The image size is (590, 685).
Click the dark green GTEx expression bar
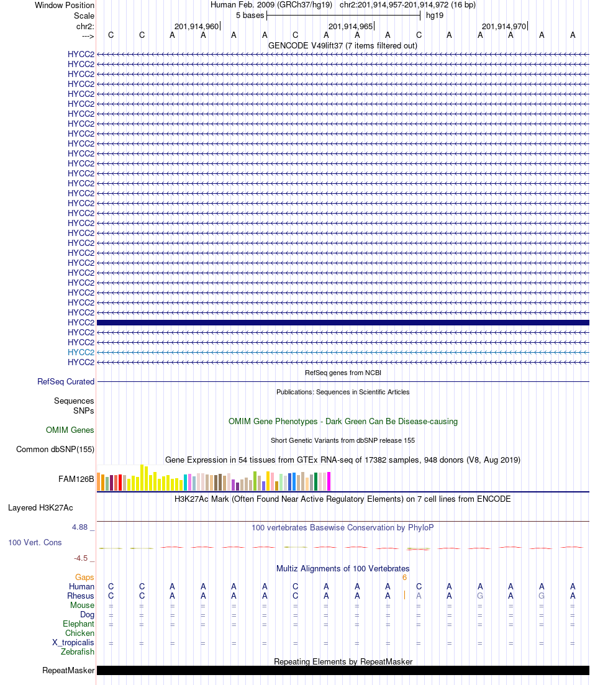tap(316, 481)
